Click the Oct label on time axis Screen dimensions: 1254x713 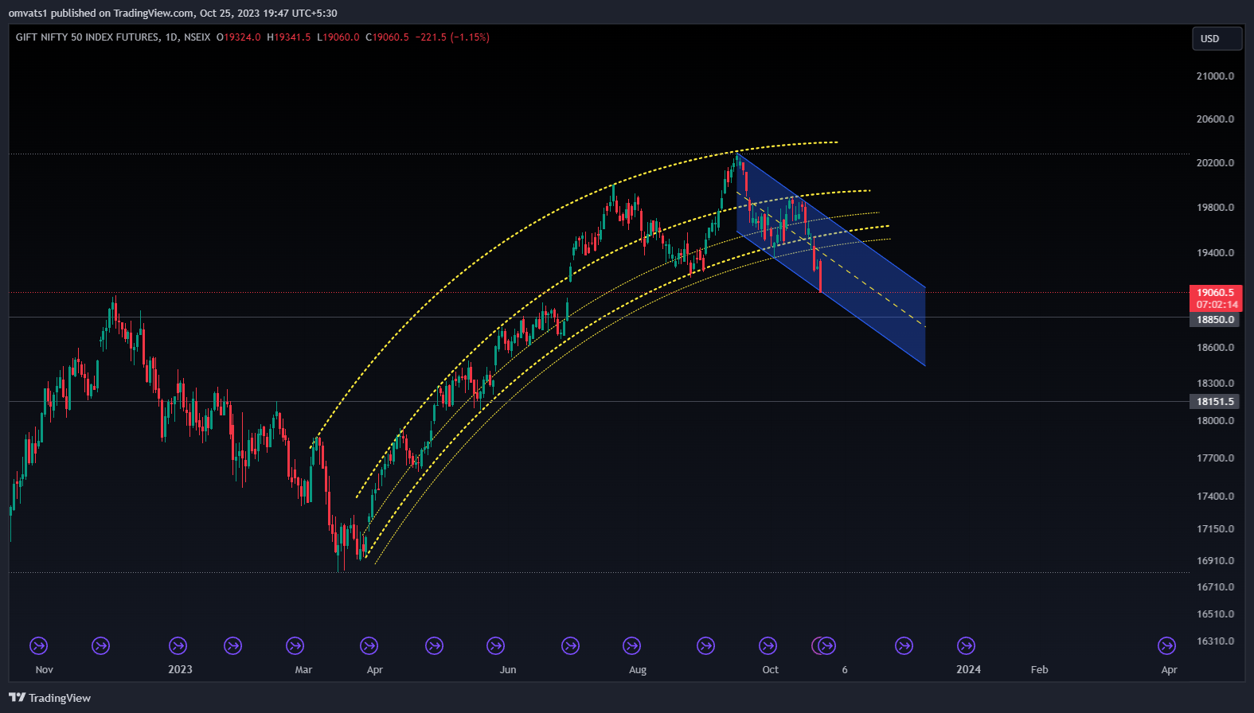point(770,670)
